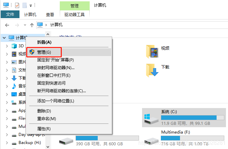Select the 系统 drive icon in sidebar
This screenshot has width=228, height=149.
tap(14, 102)
